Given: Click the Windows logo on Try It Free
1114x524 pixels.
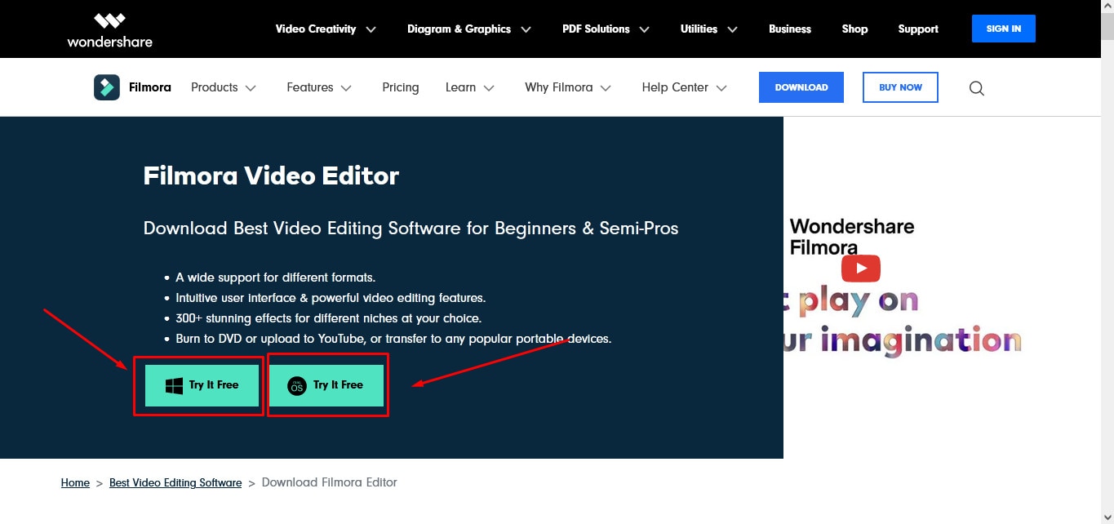Looking at the screenshot, I should pyautogui.click(x=174, y=385).
